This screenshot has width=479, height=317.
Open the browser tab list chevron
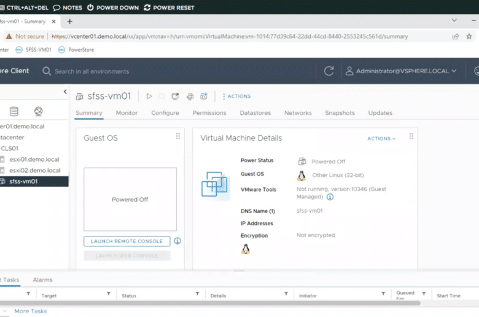[454, 20]
